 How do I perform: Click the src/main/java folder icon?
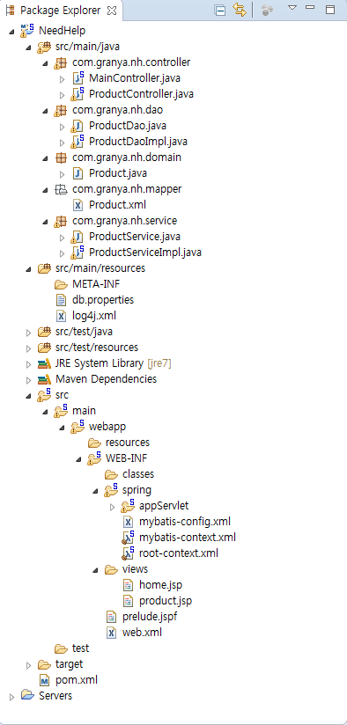(44, 47)
